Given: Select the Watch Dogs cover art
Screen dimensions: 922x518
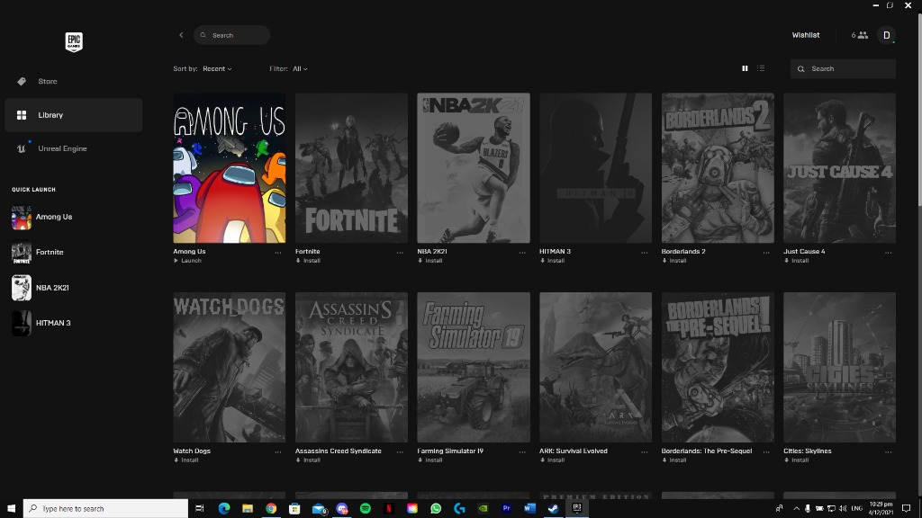Looking at the screenshot, I should tap(230, 368).
